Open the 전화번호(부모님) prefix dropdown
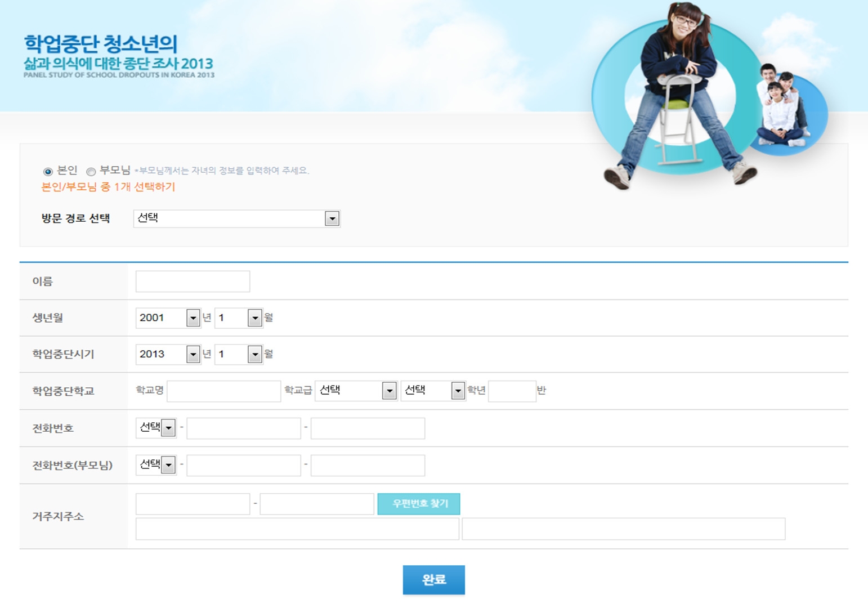This screenshot has width=868, height=608. pos(156,465)
